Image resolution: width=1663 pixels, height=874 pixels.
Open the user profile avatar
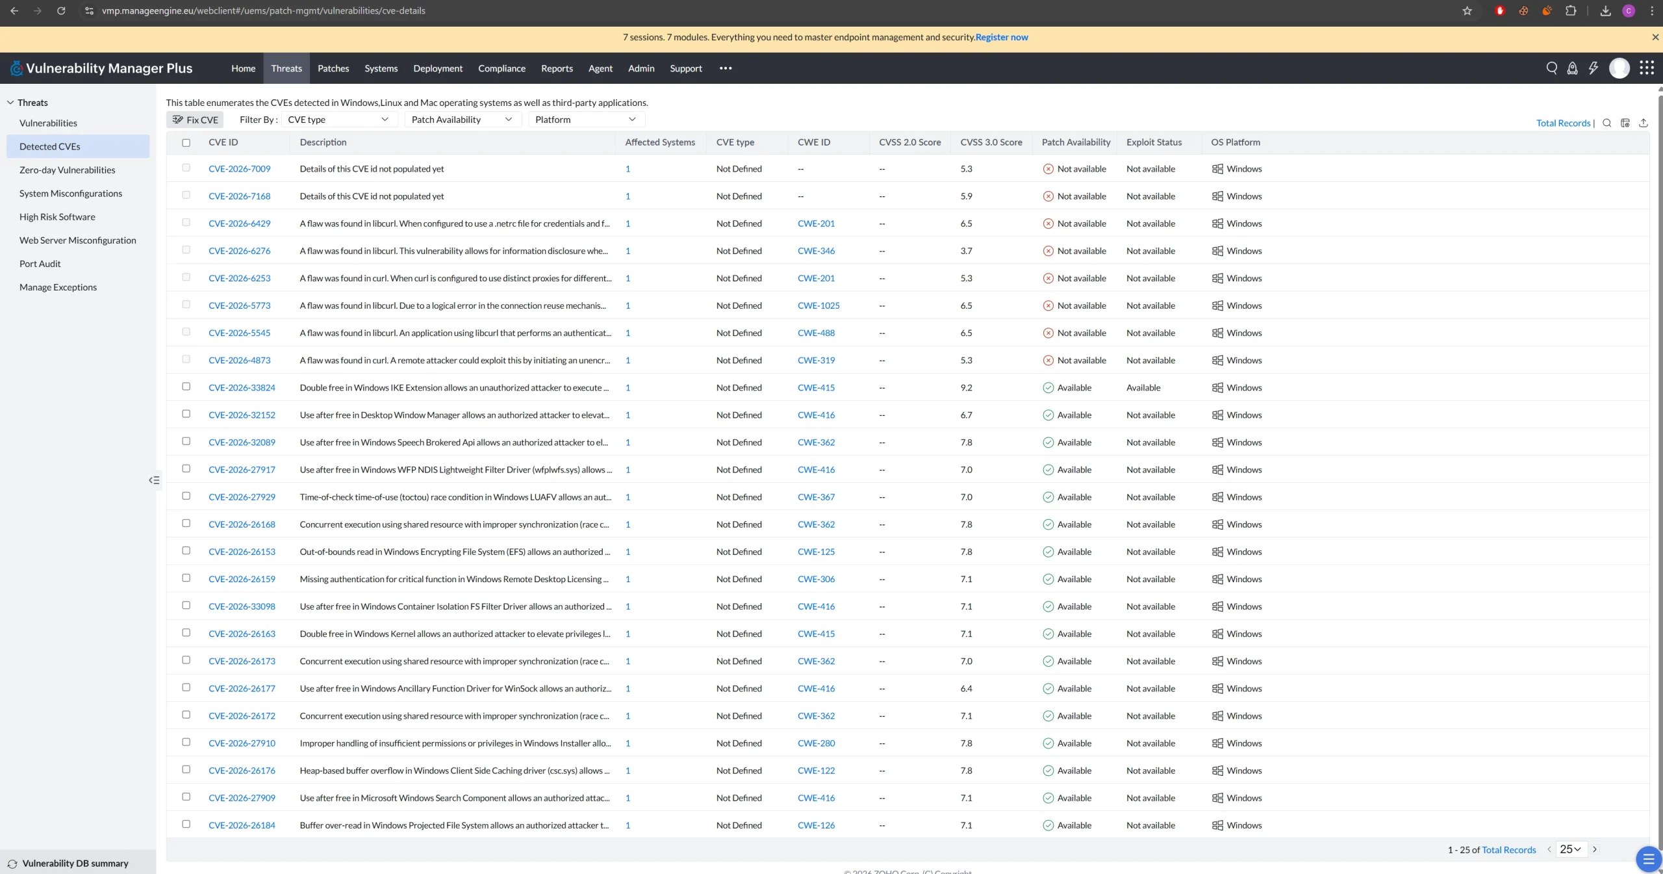(x=1619, y=68)
